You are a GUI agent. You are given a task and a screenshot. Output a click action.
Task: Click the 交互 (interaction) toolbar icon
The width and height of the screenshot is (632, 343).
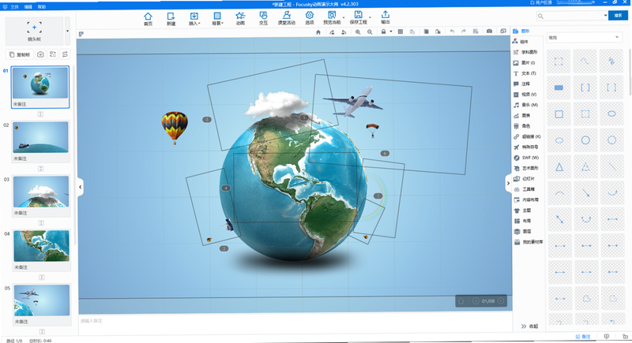(x=263, y=18)
